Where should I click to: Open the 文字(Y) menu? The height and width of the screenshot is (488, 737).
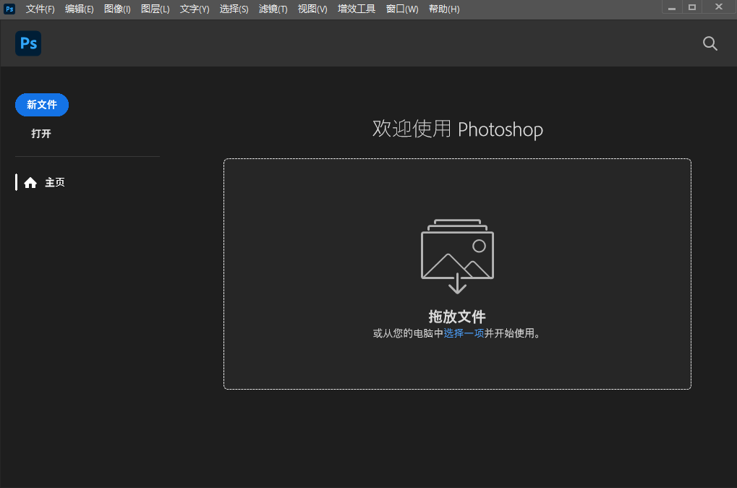[x=194, y=9]
